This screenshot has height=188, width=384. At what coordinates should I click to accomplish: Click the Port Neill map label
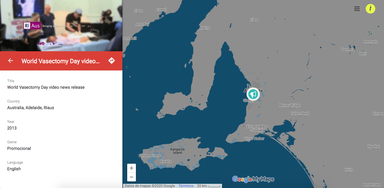pos(130,38)
